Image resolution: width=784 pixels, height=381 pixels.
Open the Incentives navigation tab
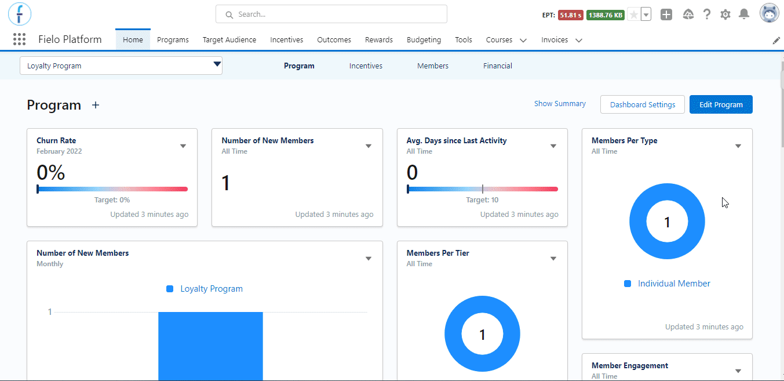tap(286, 40)
